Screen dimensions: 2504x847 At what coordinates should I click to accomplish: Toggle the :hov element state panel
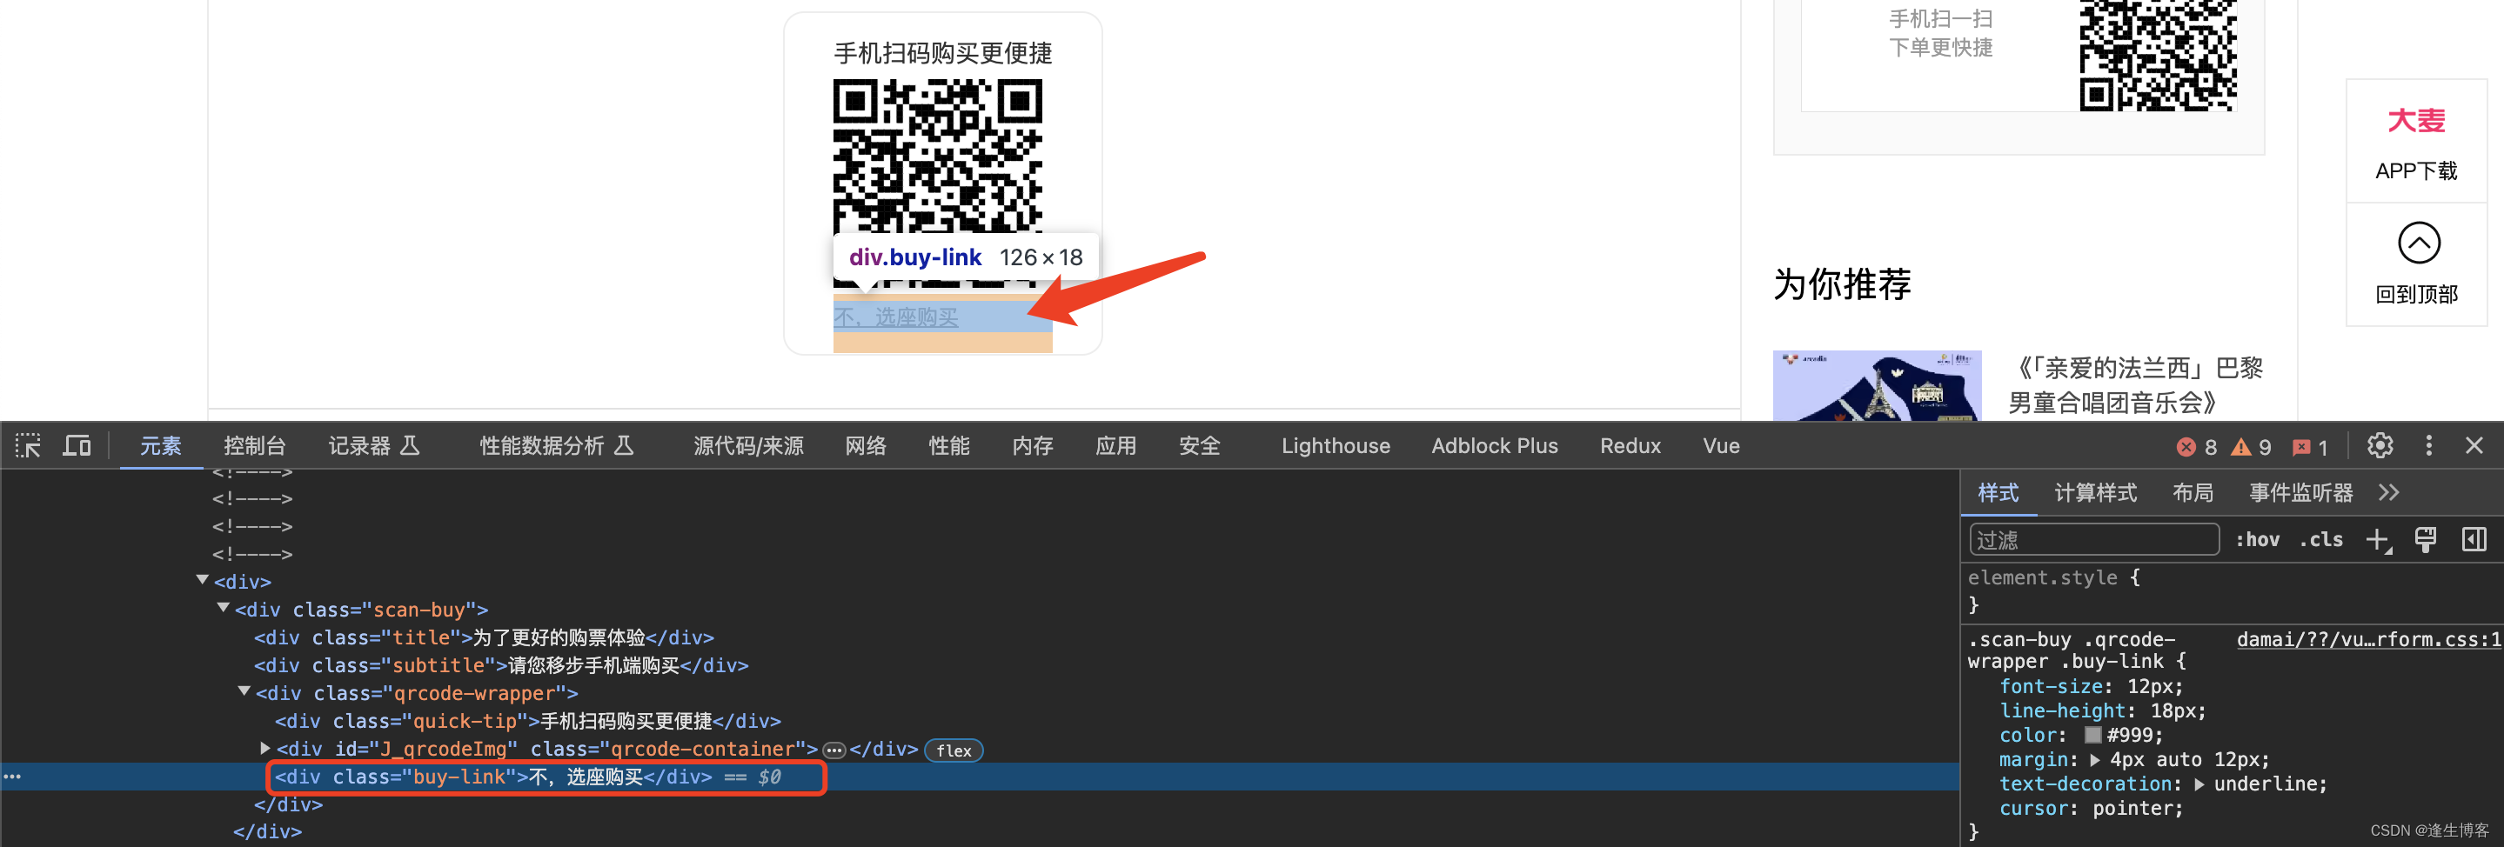[x=2257, y=540]
